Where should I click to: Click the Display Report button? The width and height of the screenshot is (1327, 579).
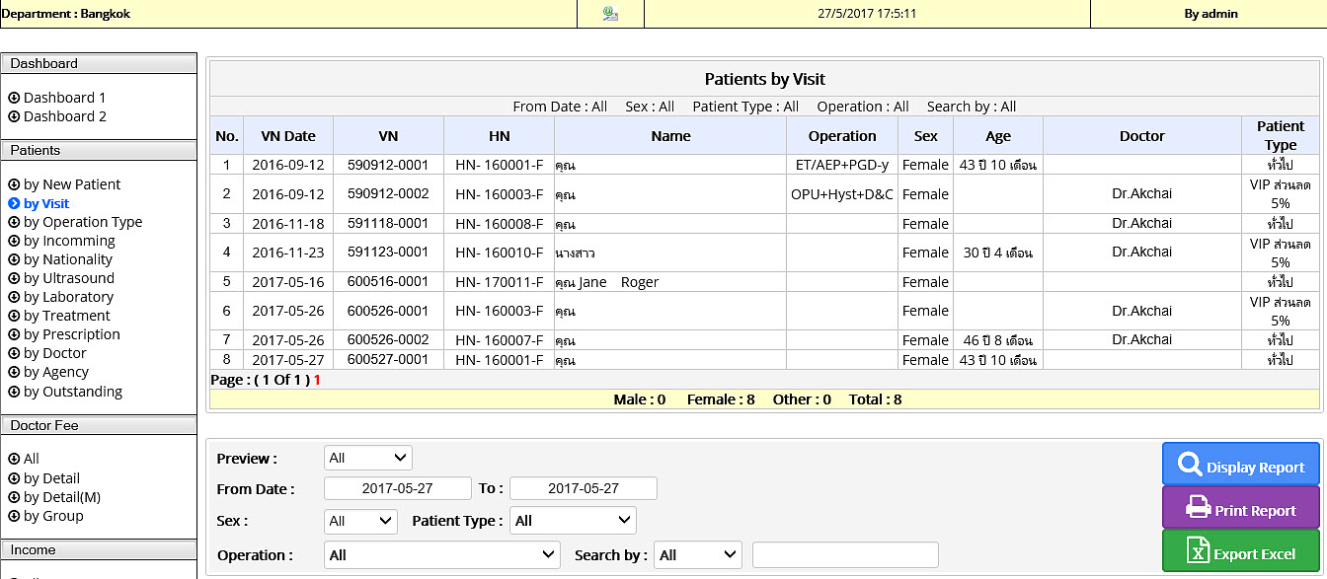pyautogui.click(x=1241, y=466)
